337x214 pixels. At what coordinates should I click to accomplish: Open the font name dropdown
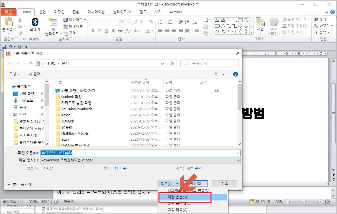click(x=117, y=22)
